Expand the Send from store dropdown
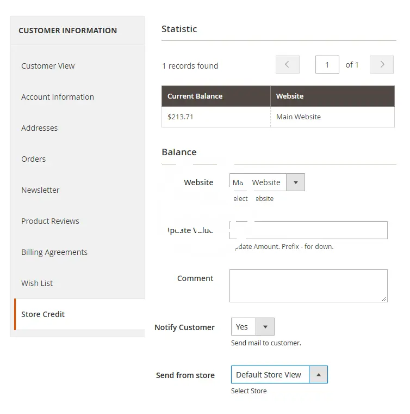The height and width of the screenshot is (414, 410). [x=279, y=375]
